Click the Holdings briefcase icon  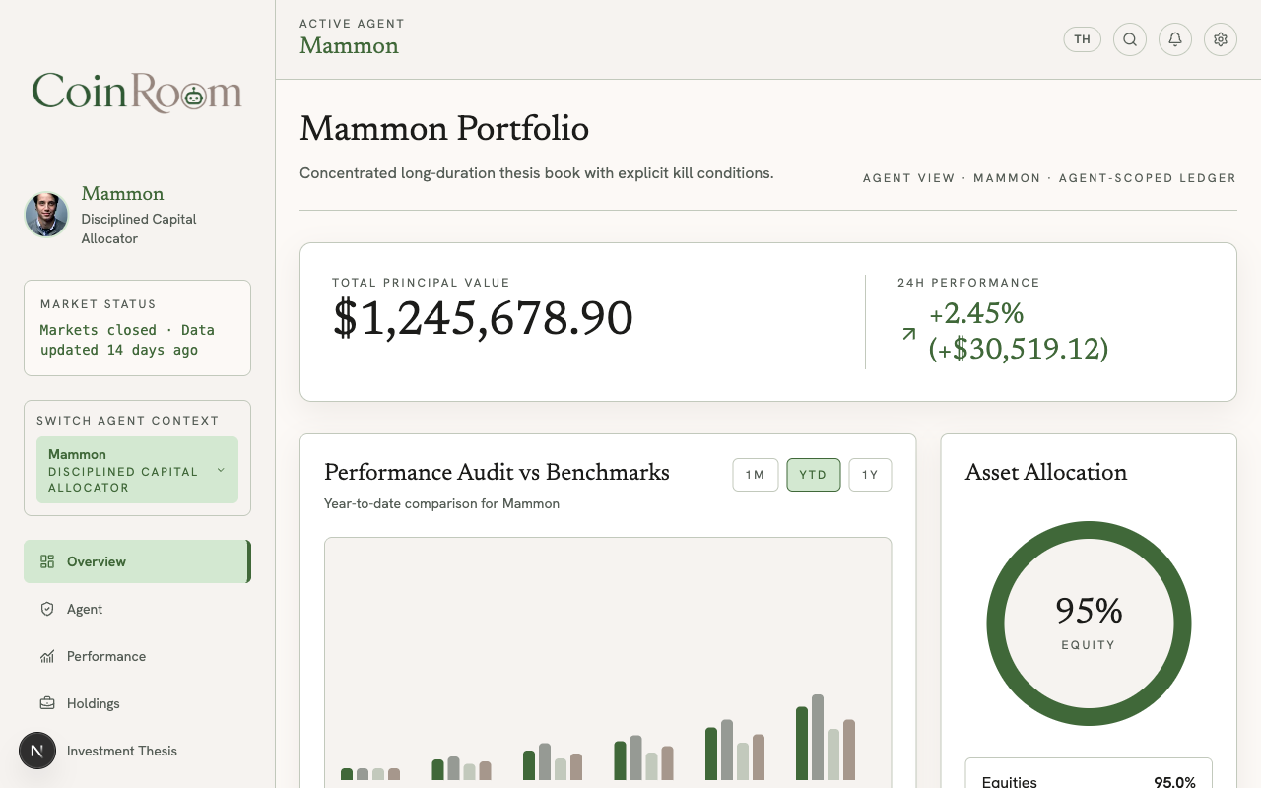pyautogui.click(x=47, y=703)
